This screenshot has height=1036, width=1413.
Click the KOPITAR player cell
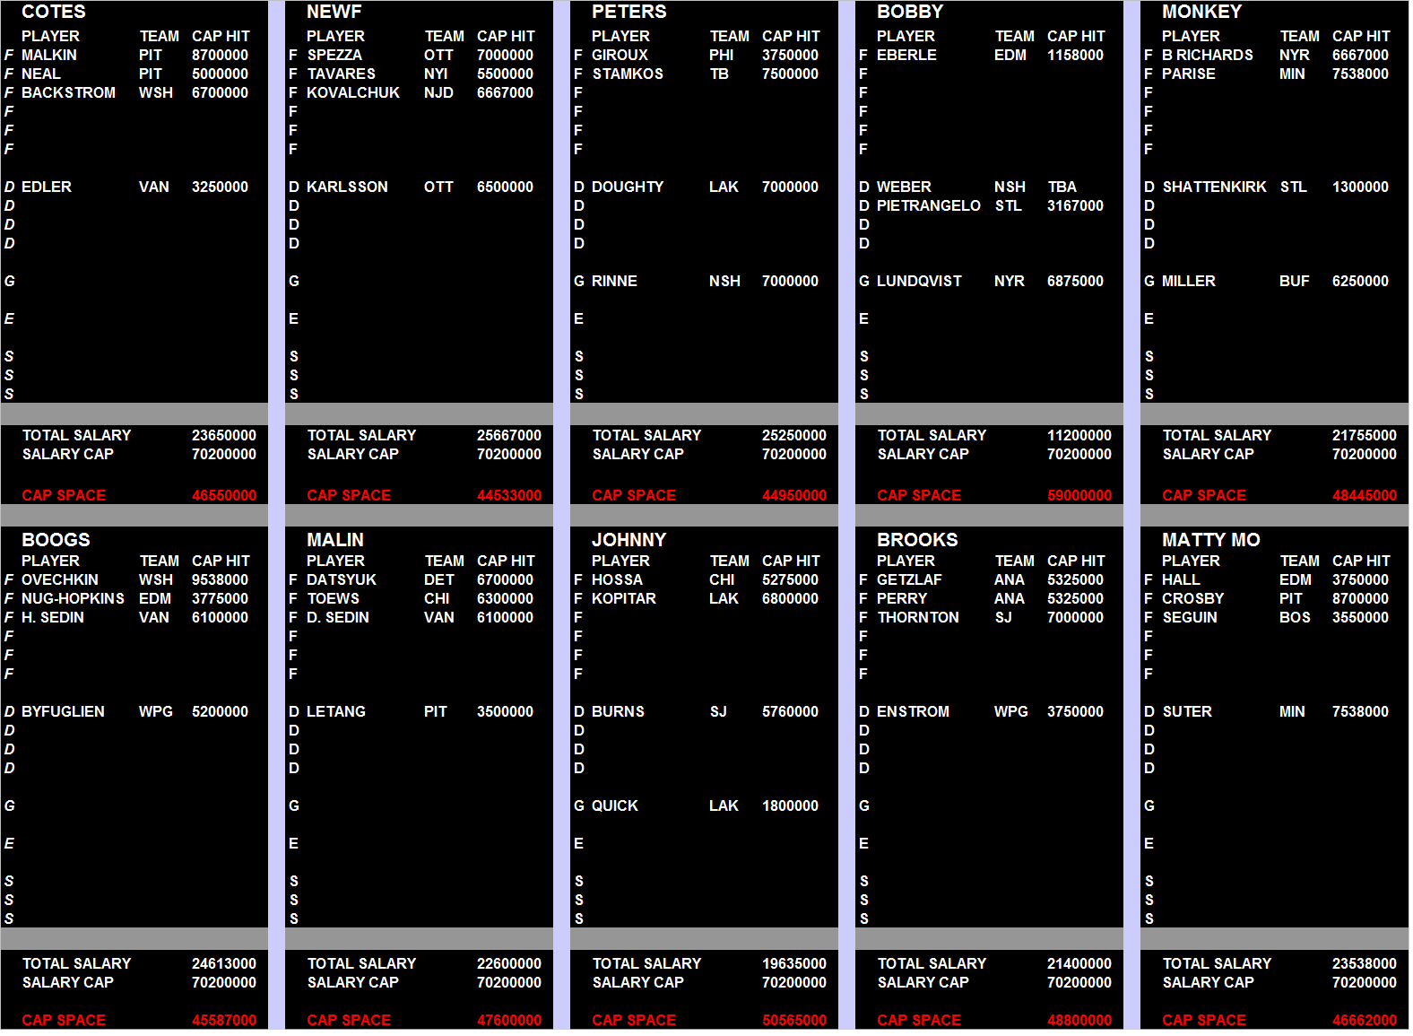click(x=624, y=598)
